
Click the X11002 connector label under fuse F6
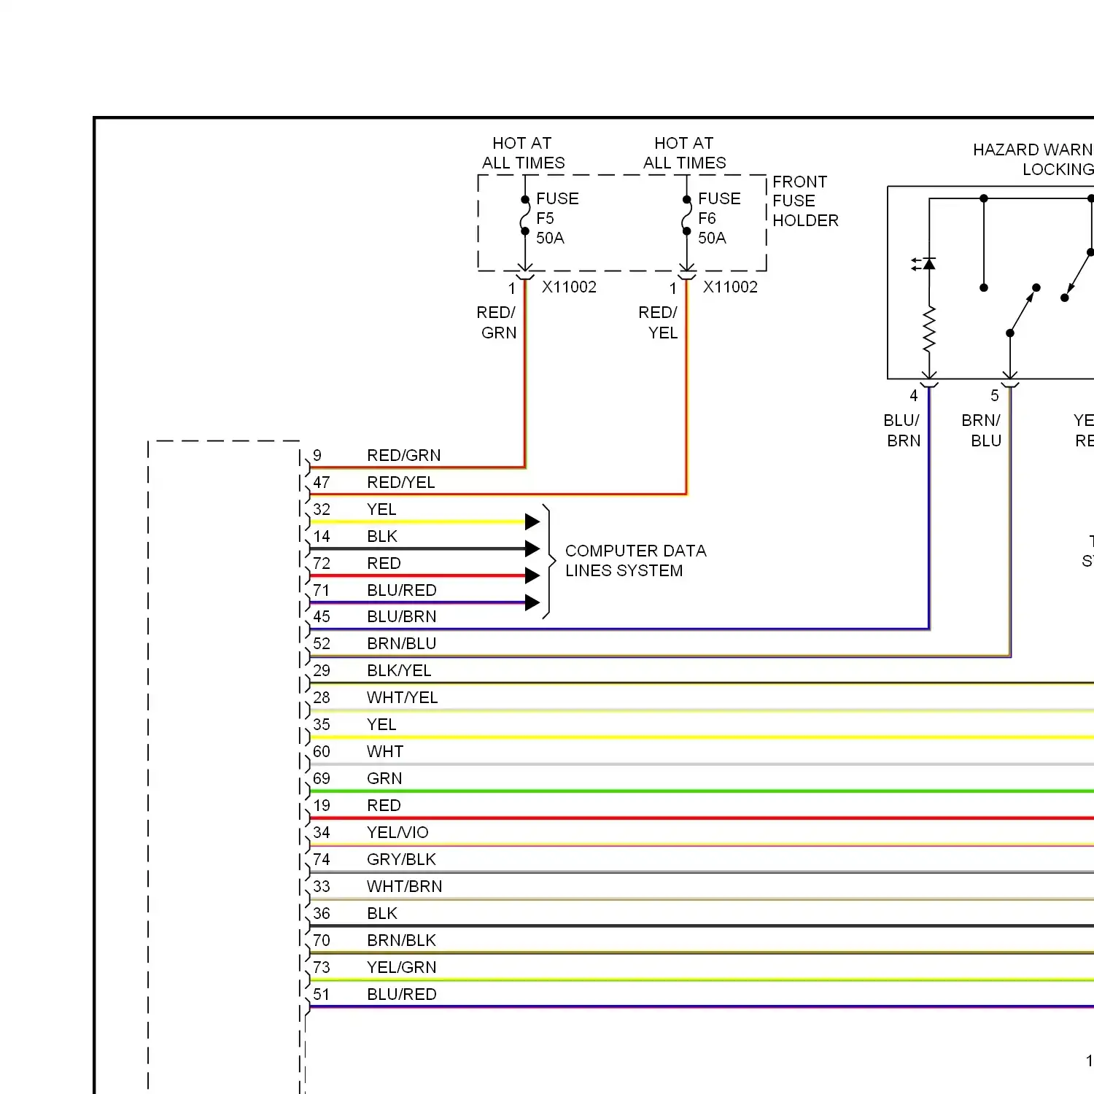tap(730, 287)
